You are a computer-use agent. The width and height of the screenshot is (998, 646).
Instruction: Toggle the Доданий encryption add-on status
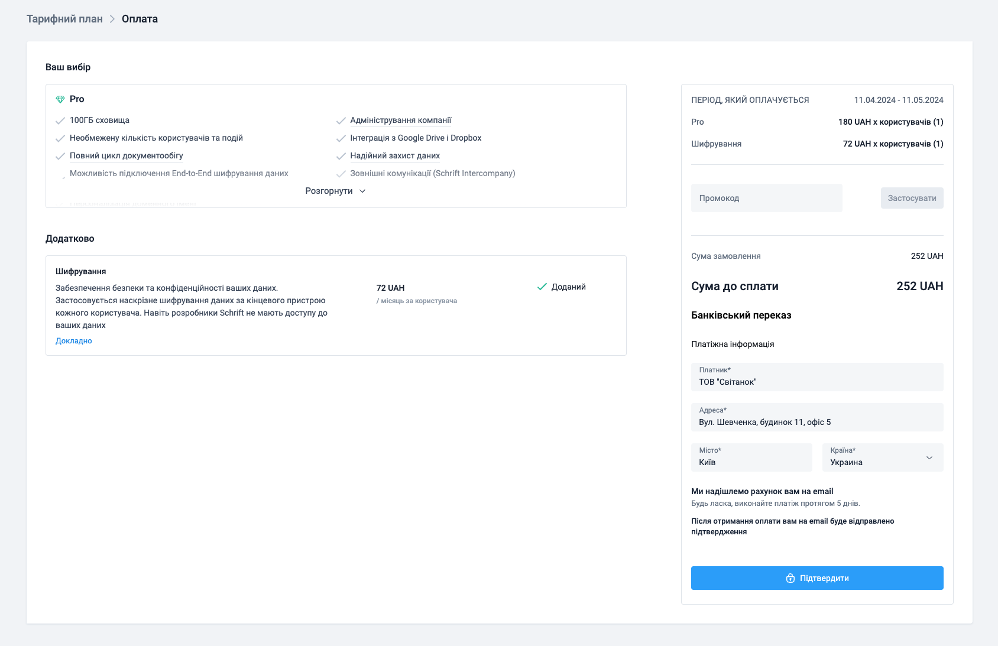pos(561,287)
